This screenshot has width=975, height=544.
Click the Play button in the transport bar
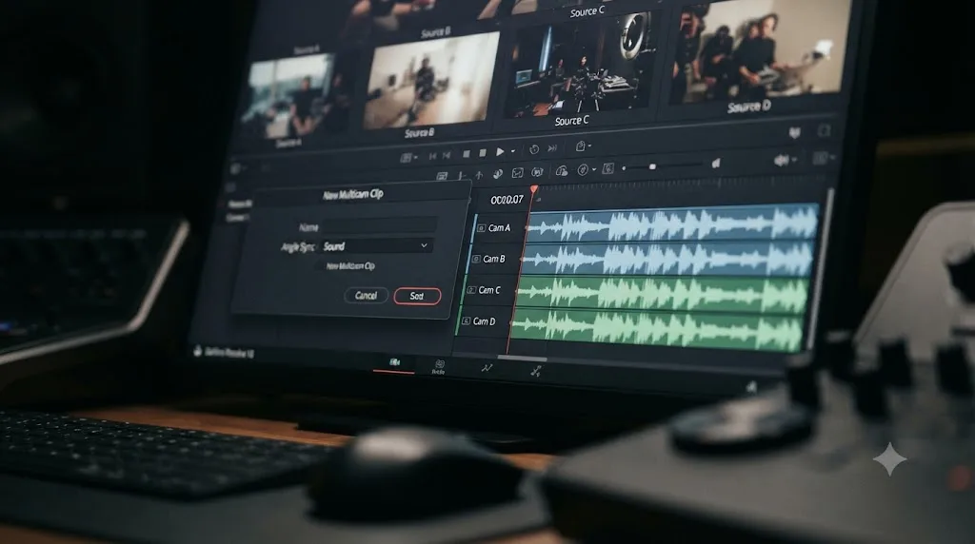pos(500,151)
